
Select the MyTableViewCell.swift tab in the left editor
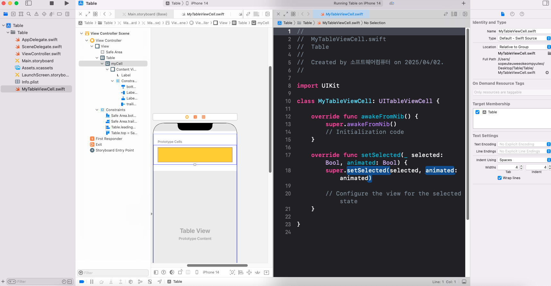[x=203, y=14]
